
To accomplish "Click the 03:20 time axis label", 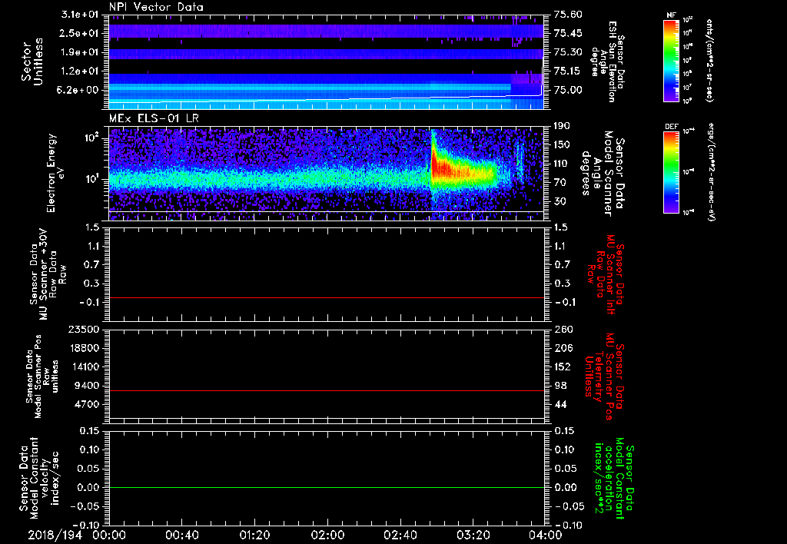I will coord(473,535).
